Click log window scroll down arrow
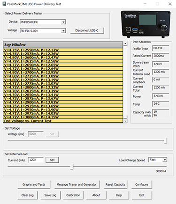 tap(125, 121)
